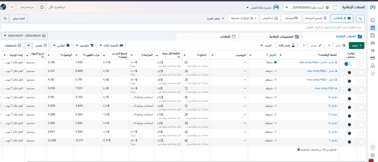Switch to the الإعلانات tab
The height and width of the screenshot is (162, 378).
point(227,37)
